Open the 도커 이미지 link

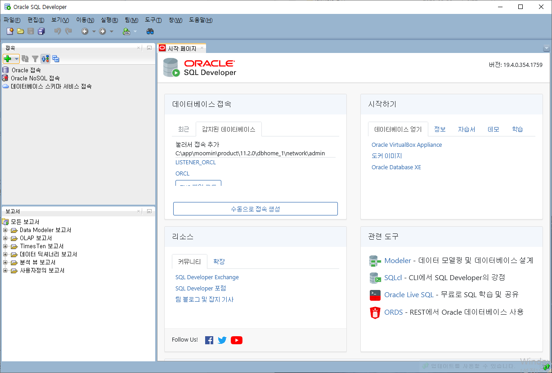[x=387, y=156]
